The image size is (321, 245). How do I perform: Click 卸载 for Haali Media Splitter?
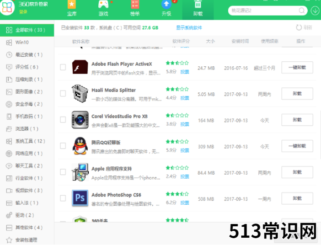[x=297, y=94]
